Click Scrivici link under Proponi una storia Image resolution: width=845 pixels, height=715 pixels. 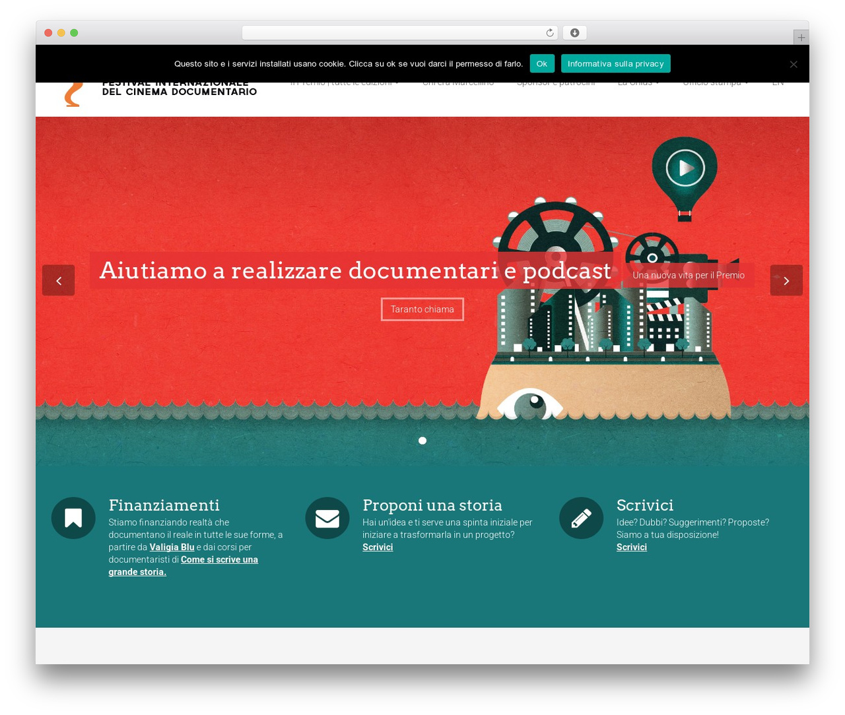point(378,547)
